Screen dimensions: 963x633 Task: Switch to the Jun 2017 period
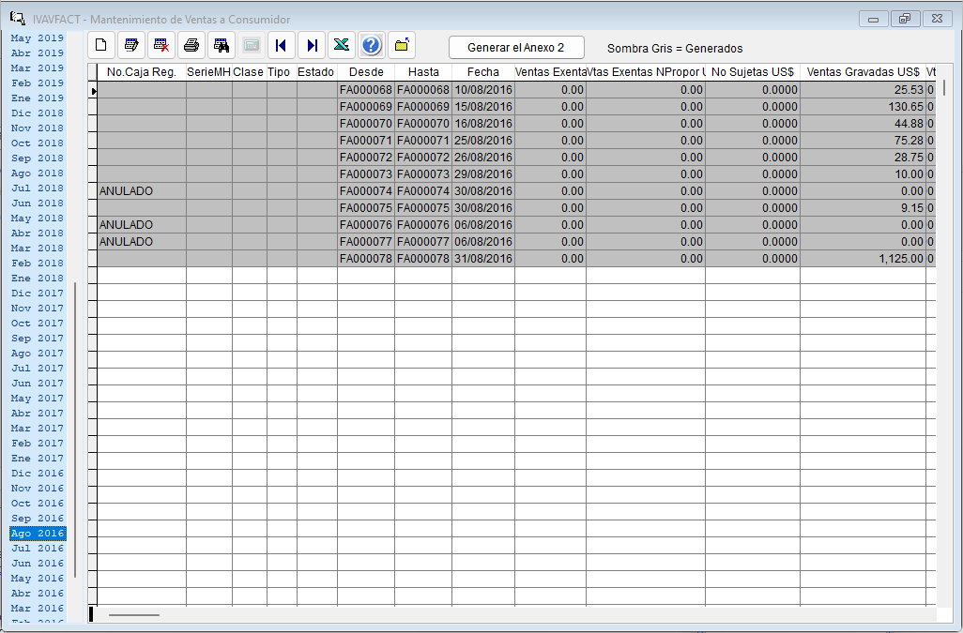tap(38, 384)
